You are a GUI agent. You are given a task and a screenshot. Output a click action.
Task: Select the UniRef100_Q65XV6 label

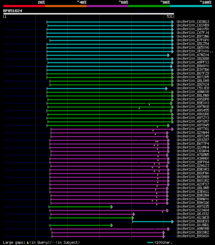tap(193, 47)
